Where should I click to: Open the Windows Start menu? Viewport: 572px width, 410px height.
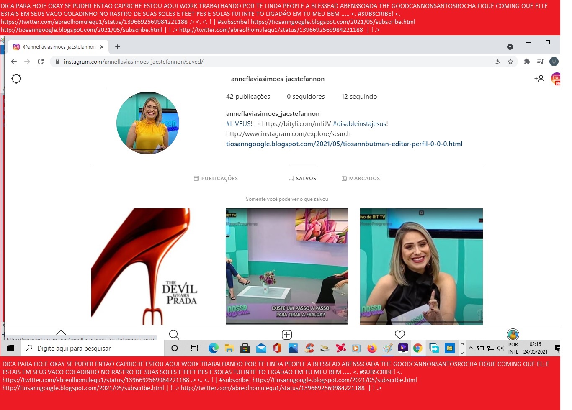10,348
